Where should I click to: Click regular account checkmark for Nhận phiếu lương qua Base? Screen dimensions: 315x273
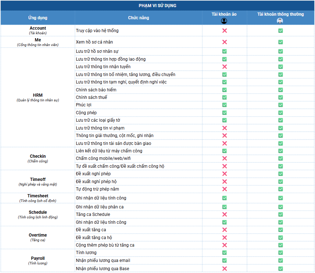(281, 269)
